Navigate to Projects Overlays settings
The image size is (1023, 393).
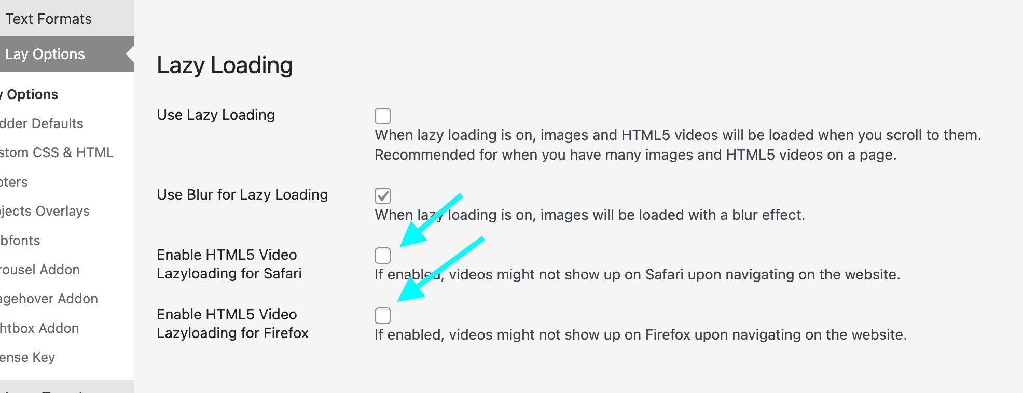pyautogui.click(x=45, y=211)
